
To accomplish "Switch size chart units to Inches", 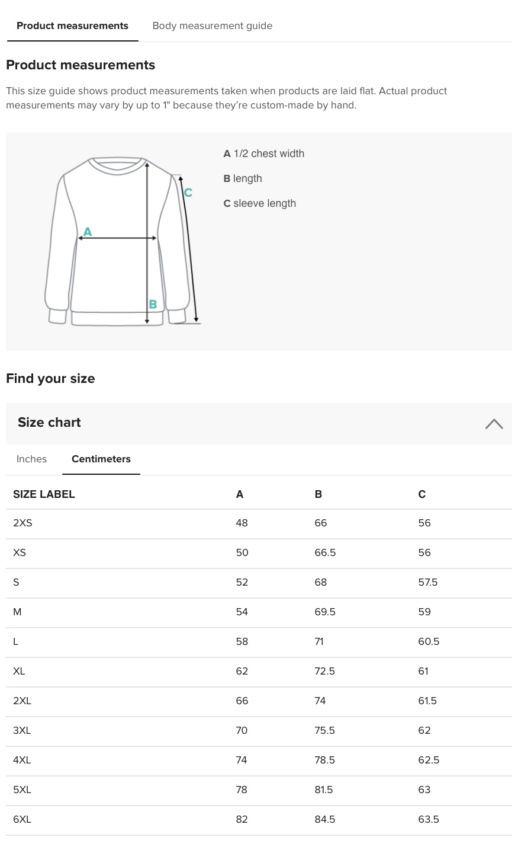I will pyautogui.click(x=31, y=459).
